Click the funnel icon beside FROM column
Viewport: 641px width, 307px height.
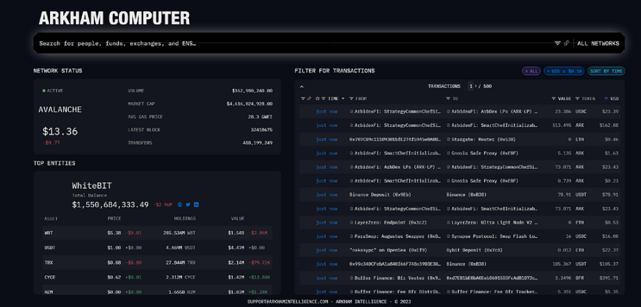[352, 99]
